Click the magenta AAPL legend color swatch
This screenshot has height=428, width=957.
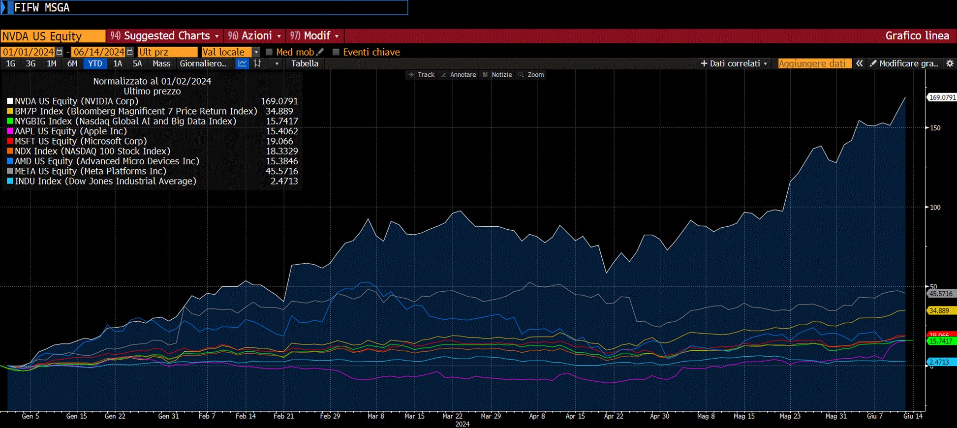pos(10,131)
